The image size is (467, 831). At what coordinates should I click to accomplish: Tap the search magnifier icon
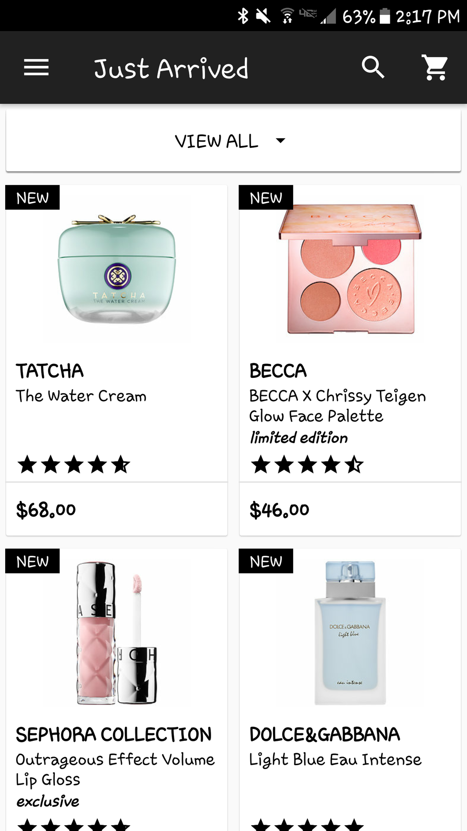[x=373, y=67]
